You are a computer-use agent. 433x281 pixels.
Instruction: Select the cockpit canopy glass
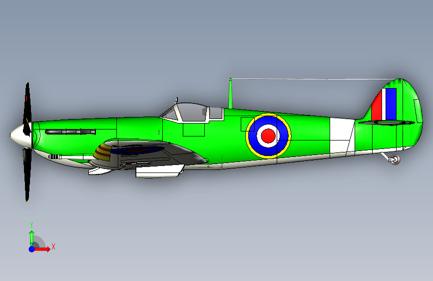(192, 112)
